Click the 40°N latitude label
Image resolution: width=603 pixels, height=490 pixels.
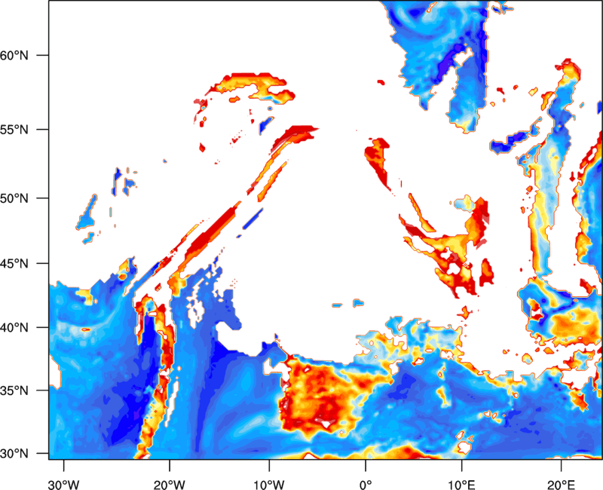(x=14, y=328)
